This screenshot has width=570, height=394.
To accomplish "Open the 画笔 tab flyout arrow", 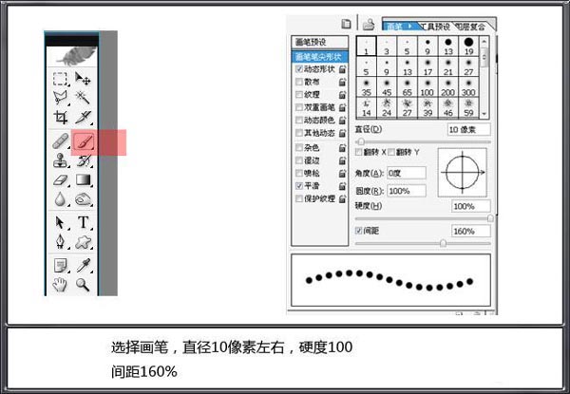I will pos(409,27).
